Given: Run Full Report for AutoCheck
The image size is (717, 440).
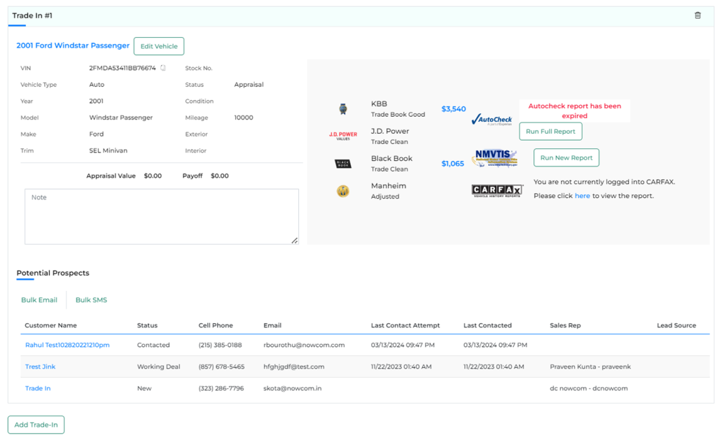Looking at the screenshot, I should (x=550, y=132).
